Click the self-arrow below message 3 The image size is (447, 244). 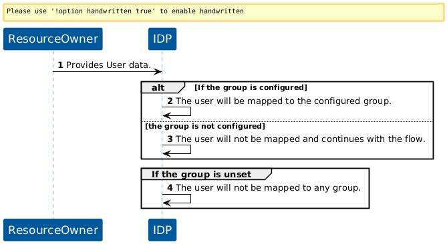point(177,149)
